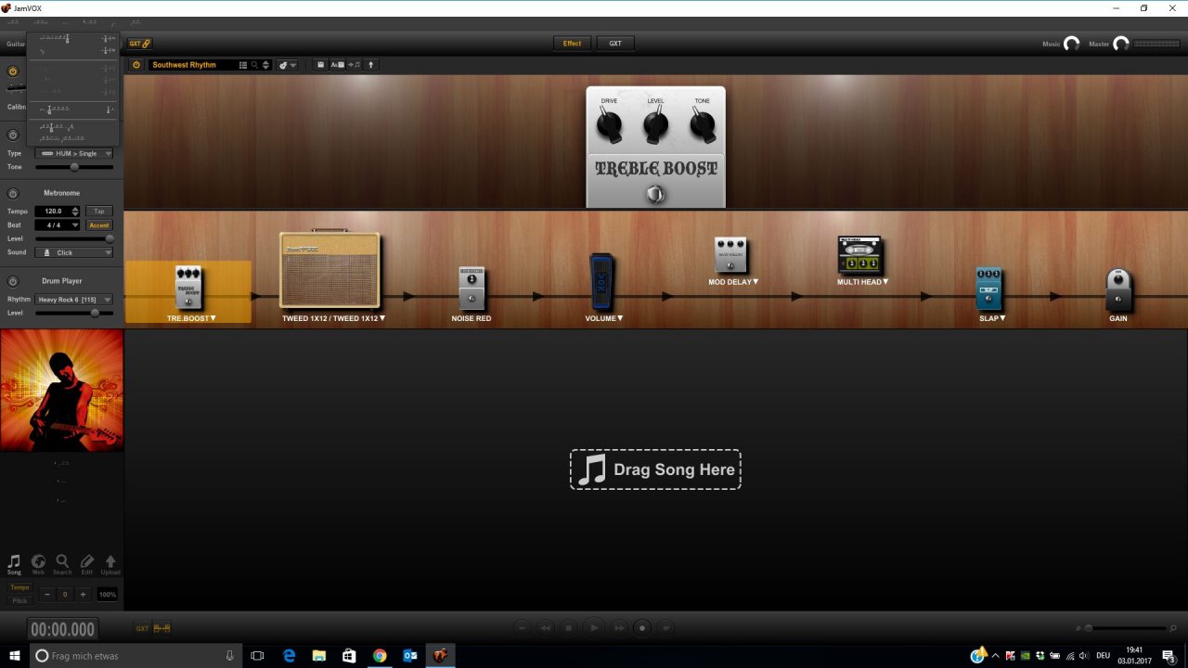Image resolution: width=1188 pixels, height=668 pixels.
Task: Click the guitarist album art thumbnail
Action: pyautogui.click(x=61, y=390)
